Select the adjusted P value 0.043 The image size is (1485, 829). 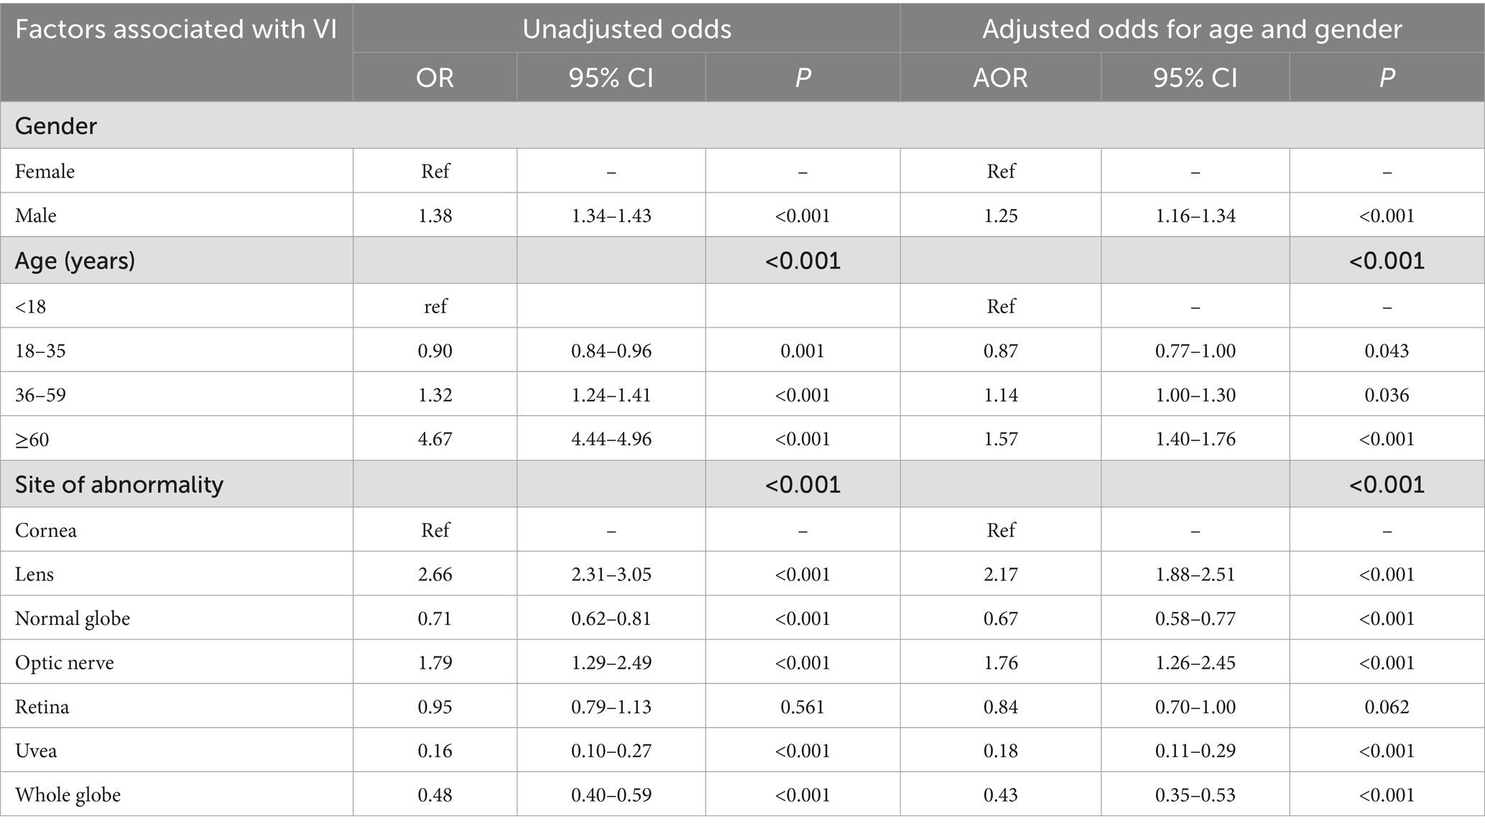(1387, 351)
